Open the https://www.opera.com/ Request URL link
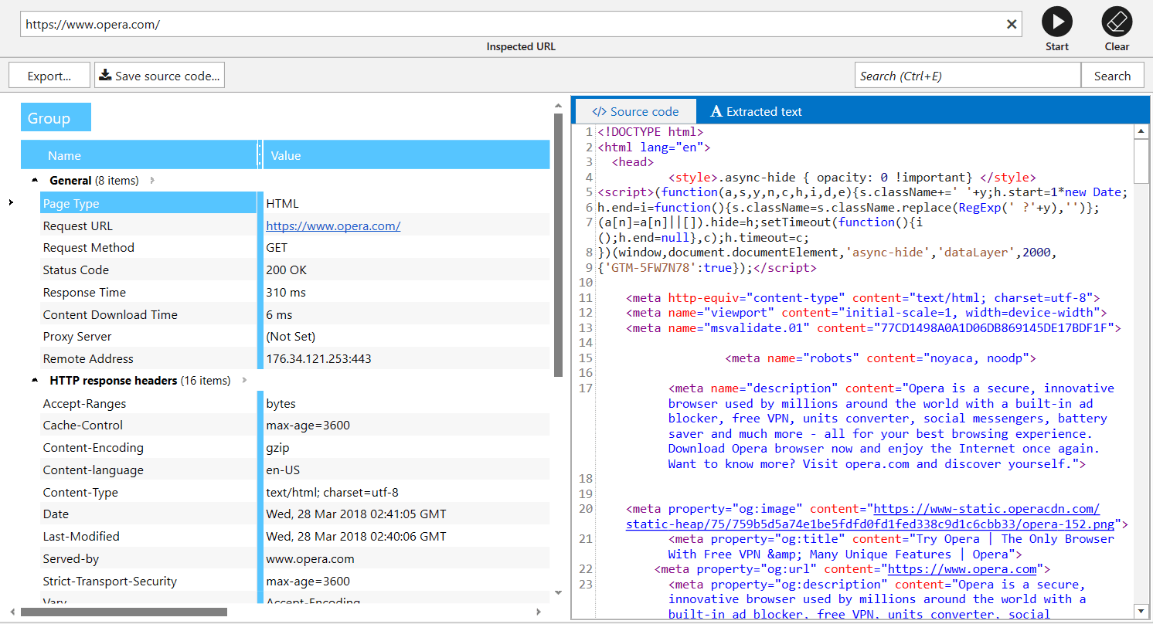This screenshot has width=1153, height=624. point(333,226)
